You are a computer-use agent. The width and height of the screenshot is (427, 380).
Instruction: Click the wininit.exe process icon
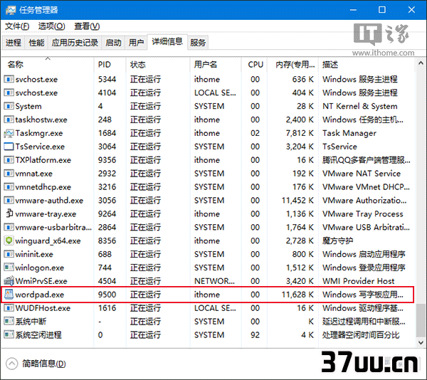9,254
